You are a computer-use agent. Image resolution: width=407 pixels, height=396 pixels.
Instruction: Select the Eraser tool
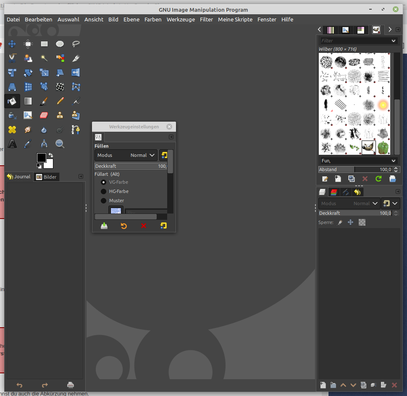coord(44,115)
